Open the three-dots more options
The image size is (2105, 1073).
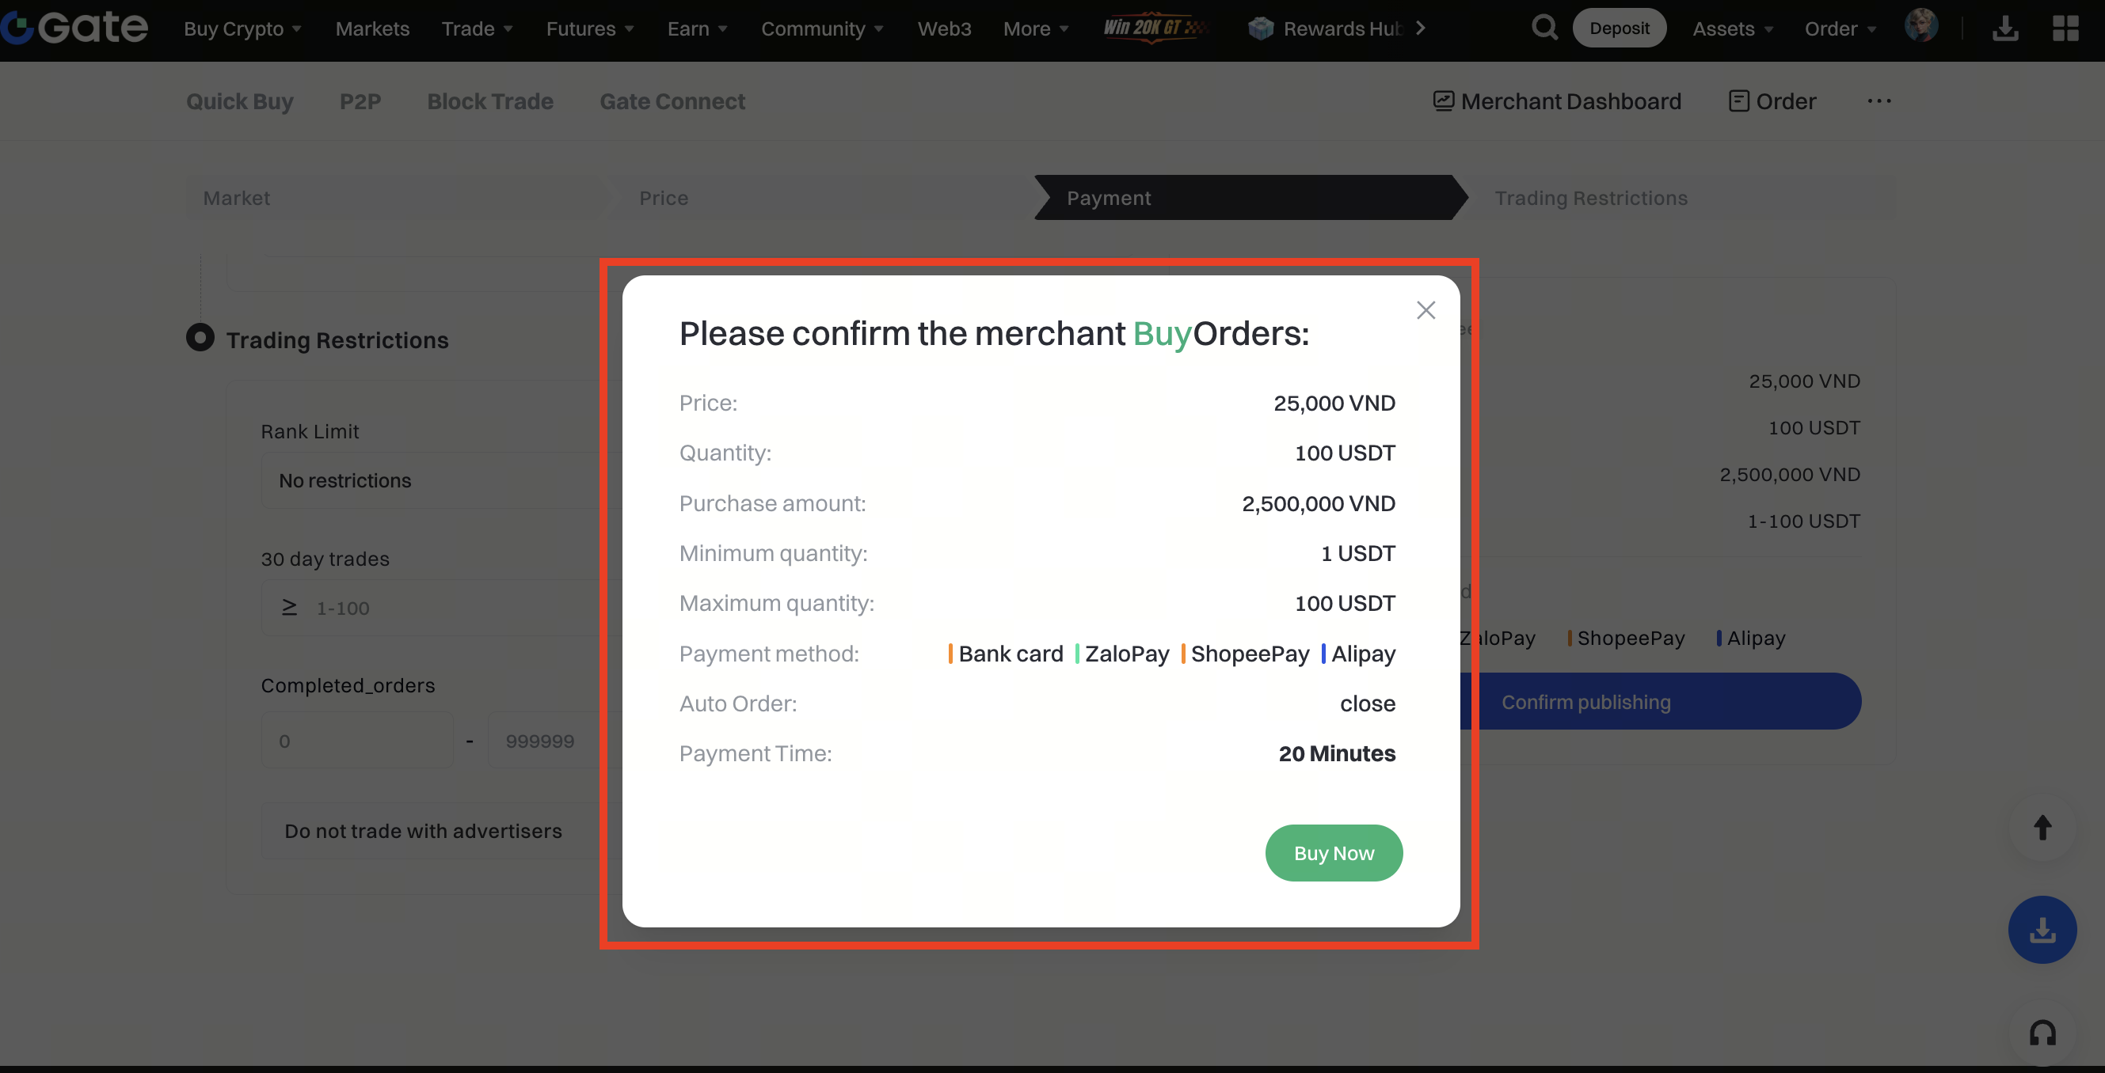1879,101
